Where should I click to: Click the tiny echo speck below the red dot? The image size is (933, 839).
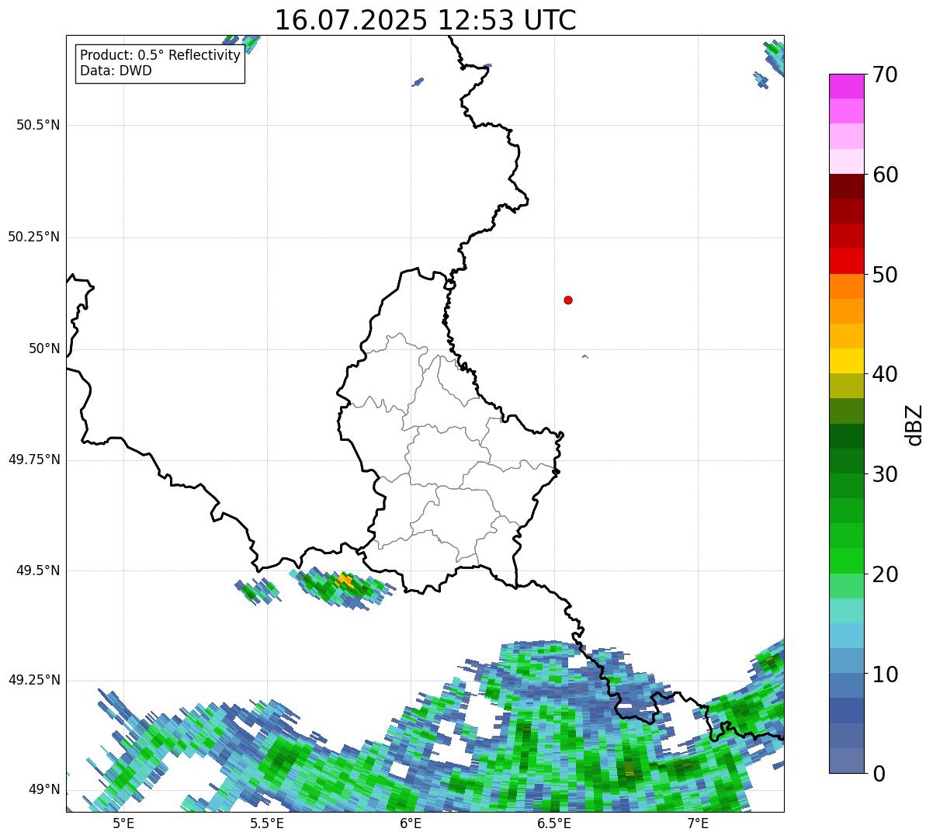point(584,357)
